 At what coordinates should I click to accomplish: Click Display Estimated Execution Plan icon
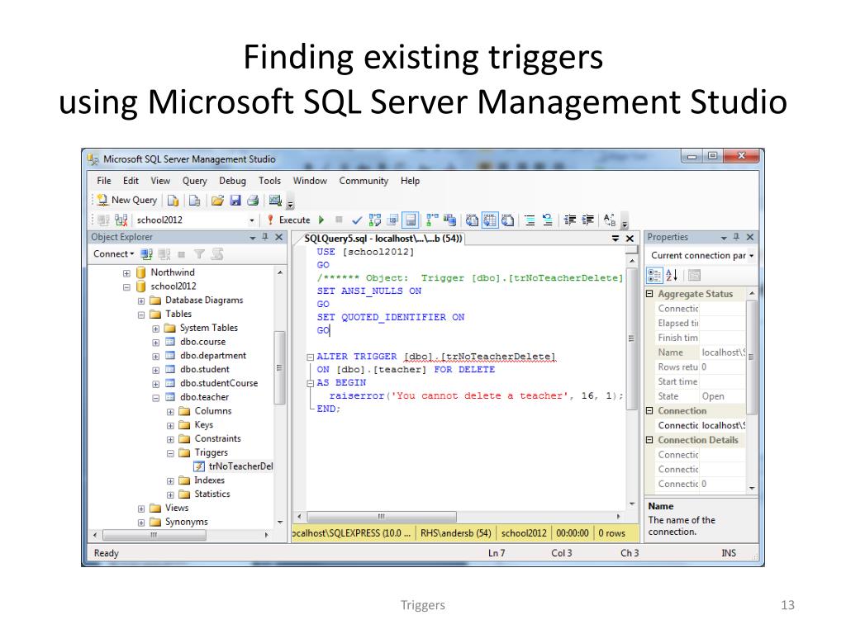(374, 220)
